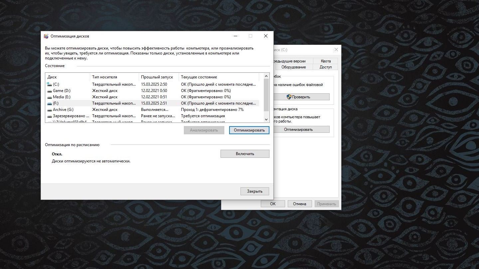Click 'Твердотельный накоп...' in the (C:) row

pyautogui.click(x=114, y=84)
